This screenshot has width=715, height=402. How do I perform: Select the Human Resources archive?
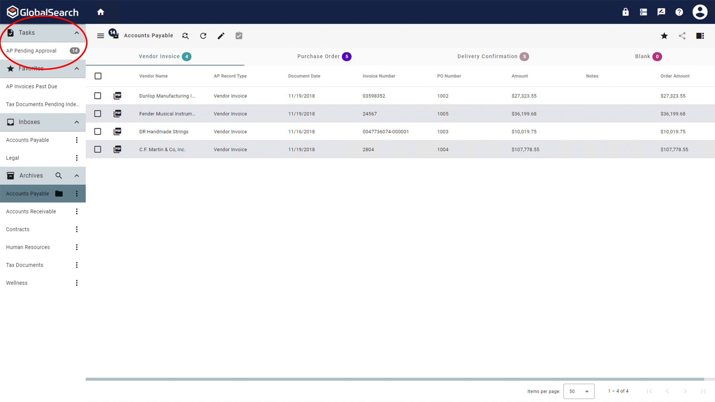(x=28, y=247)
